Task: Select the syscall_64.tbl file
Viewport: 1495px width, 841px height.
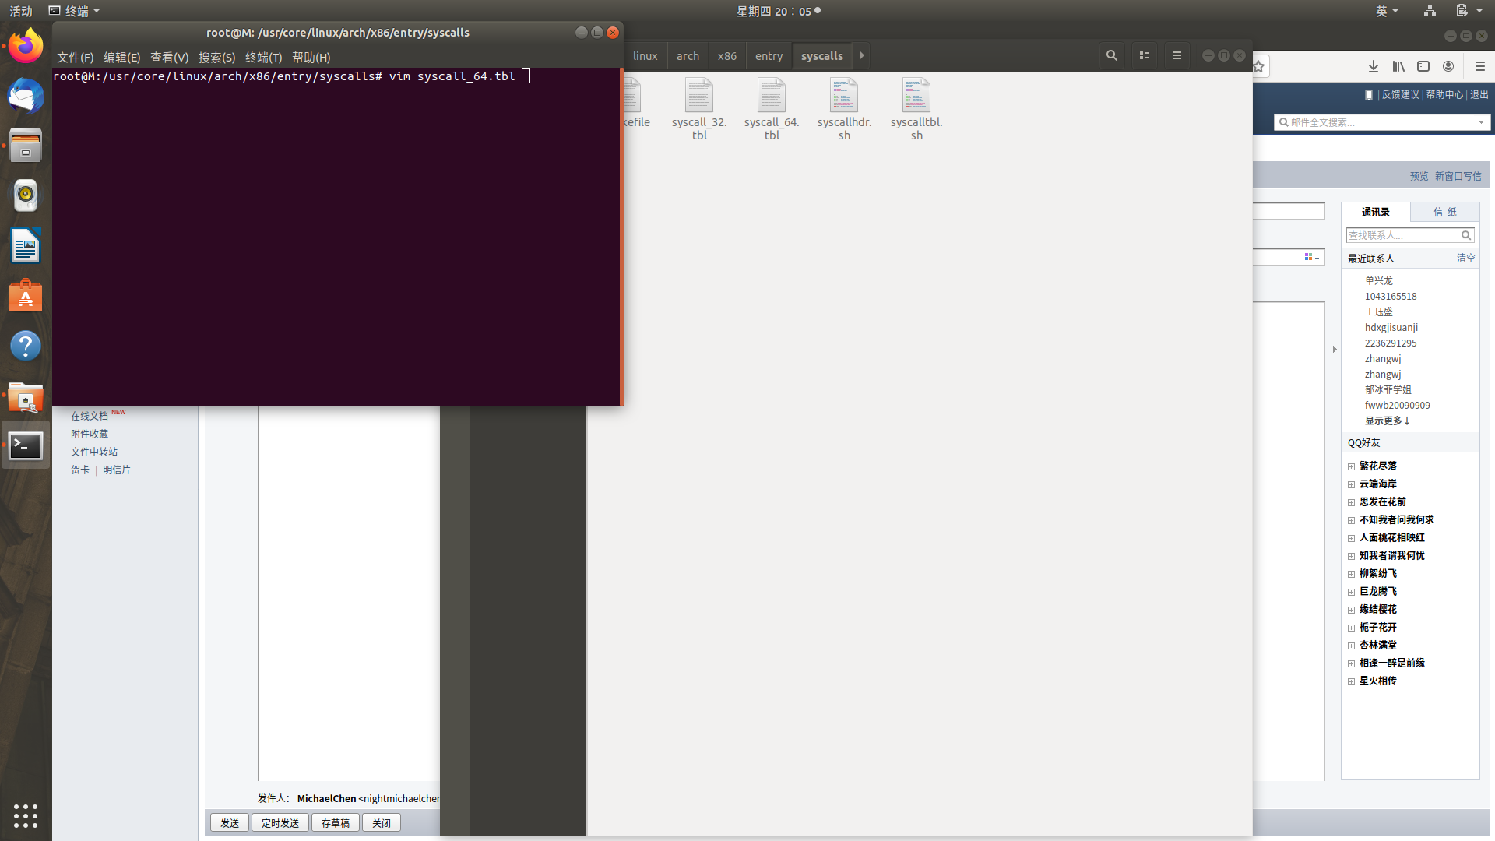Action: pyautogui.click(x=772, y=110)
